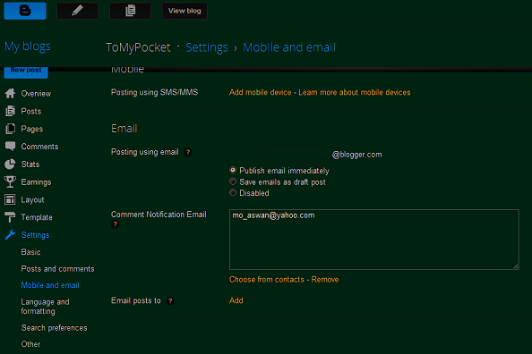Select Publish email immediately option

233,170
